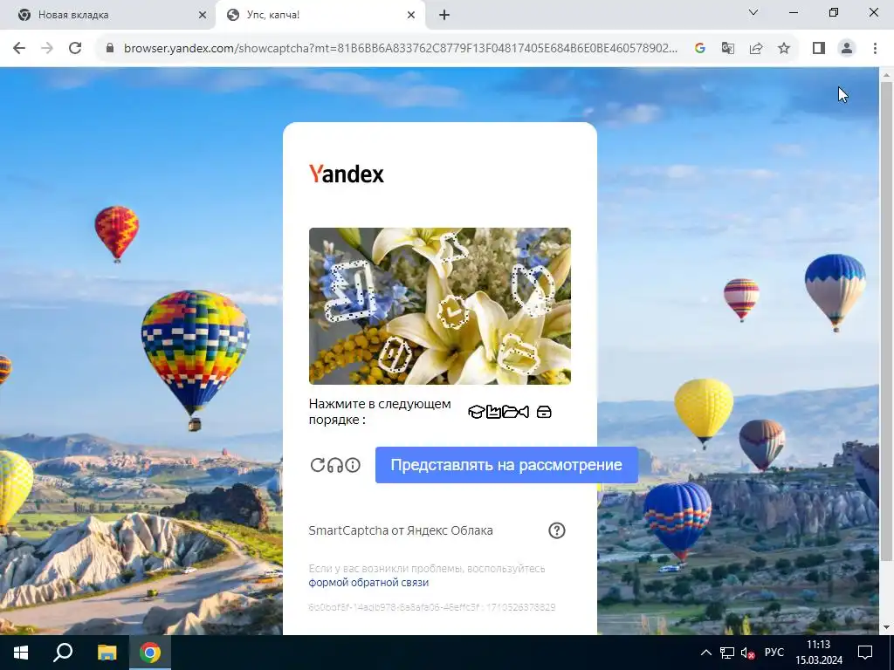Open the формой обратной связи link
The image size is (894, 670).
368,582
